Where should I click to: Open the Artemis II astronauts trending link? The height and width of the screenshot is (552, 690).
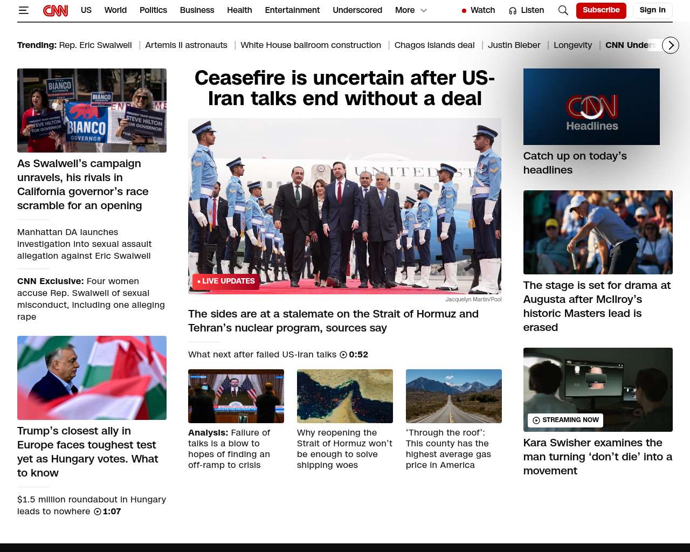(186, 45)
